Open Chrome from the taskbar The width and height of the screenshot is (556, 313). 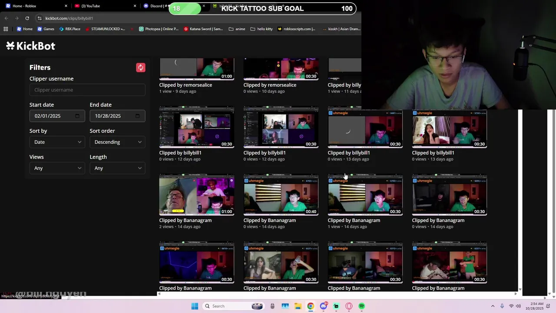pos(311,306)
